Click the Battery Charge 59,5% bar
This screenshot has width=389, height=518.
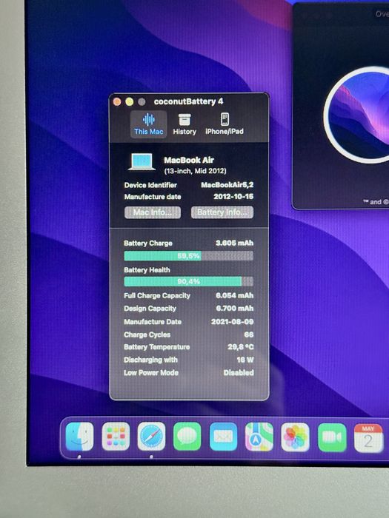[x=188, y=256]
